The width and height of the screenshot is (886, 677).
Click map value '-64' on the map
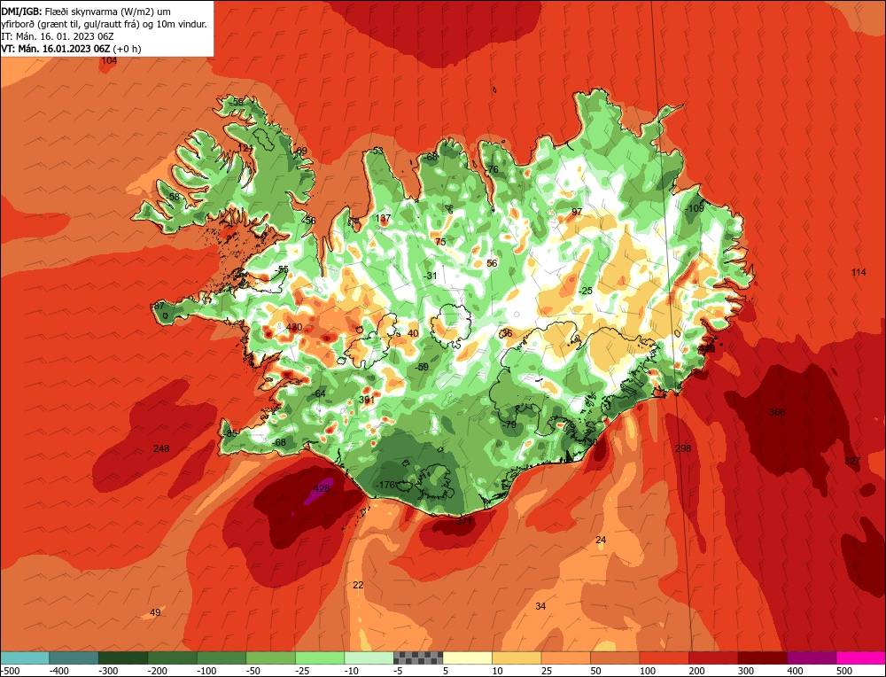319,393
